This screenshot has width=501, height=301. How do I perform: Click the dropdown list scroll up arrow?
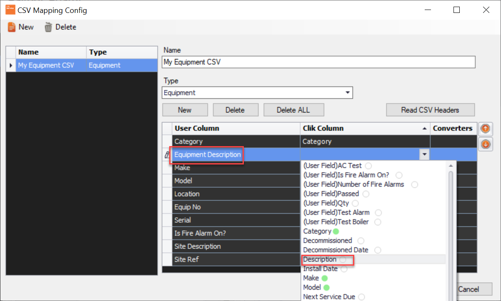coord(450,166)
